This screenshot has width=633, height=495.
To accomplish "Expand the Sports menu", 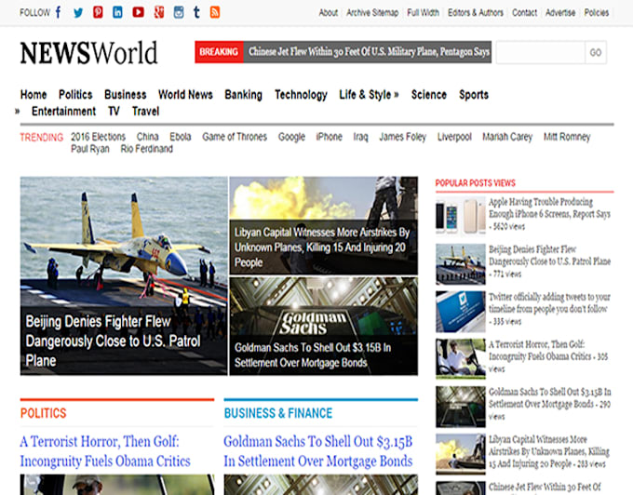I will 474,94.
